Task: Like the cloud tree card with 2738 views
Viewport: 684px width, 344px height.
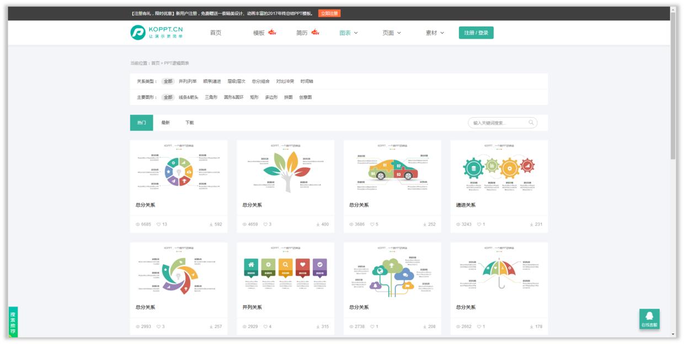Action: 372,326
